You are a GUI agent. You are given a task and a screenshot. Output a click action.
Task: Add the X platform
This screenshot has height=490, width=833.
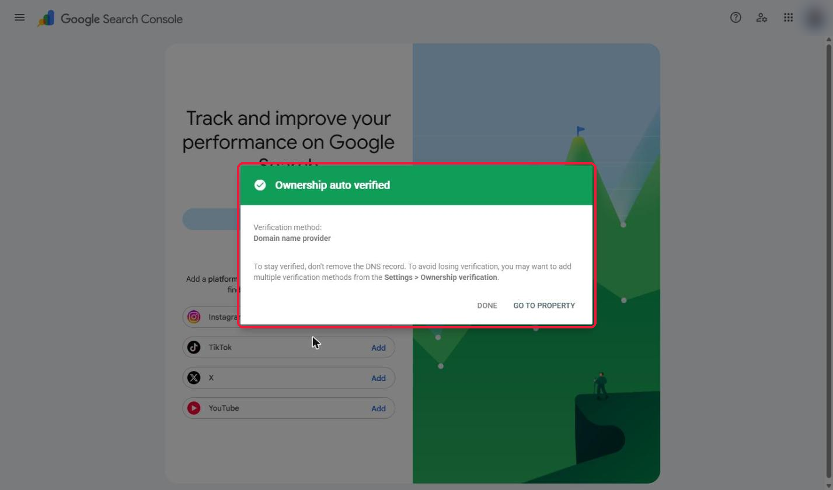(378, 378)
